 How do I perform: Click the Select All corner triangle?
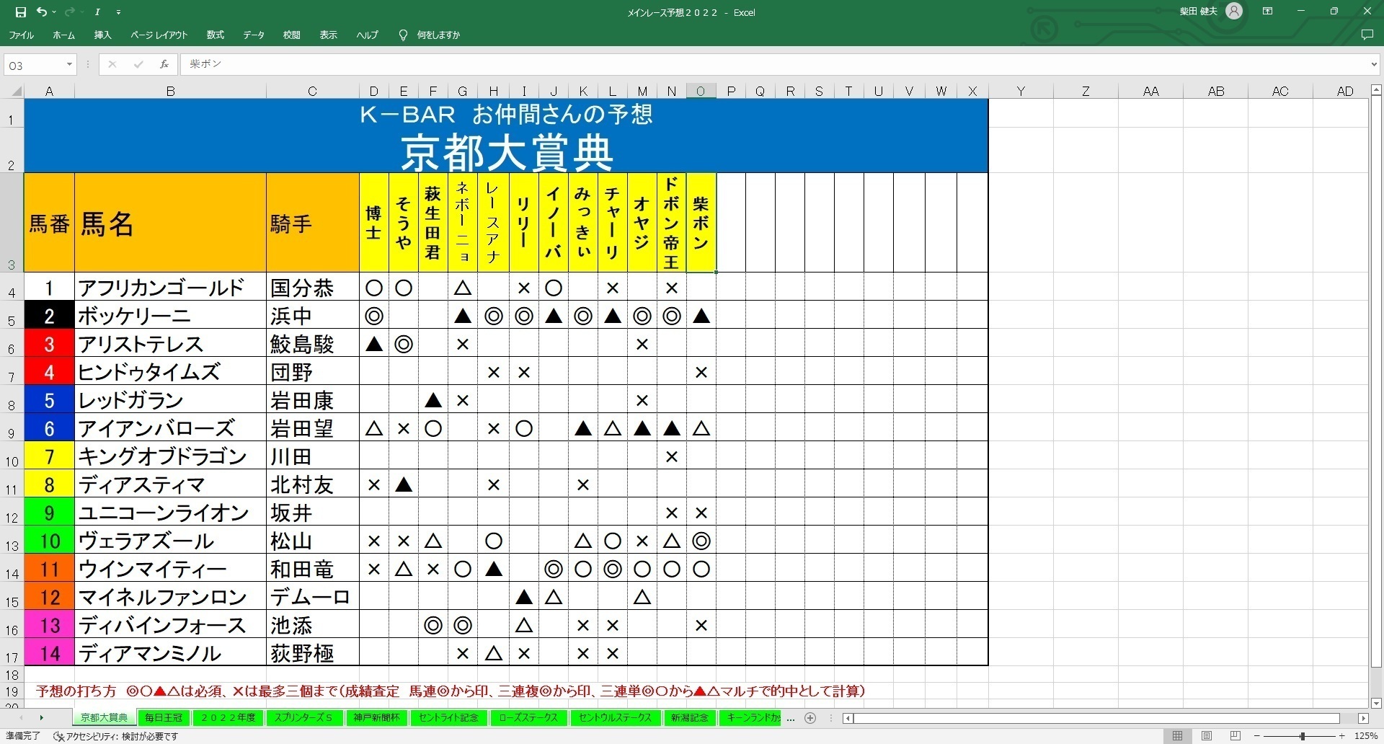pyautogui.click(x=16, y=92)
